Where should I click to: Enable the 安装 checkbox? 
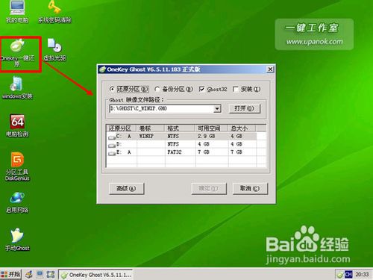pyautogui.click(x=236, y=89)
